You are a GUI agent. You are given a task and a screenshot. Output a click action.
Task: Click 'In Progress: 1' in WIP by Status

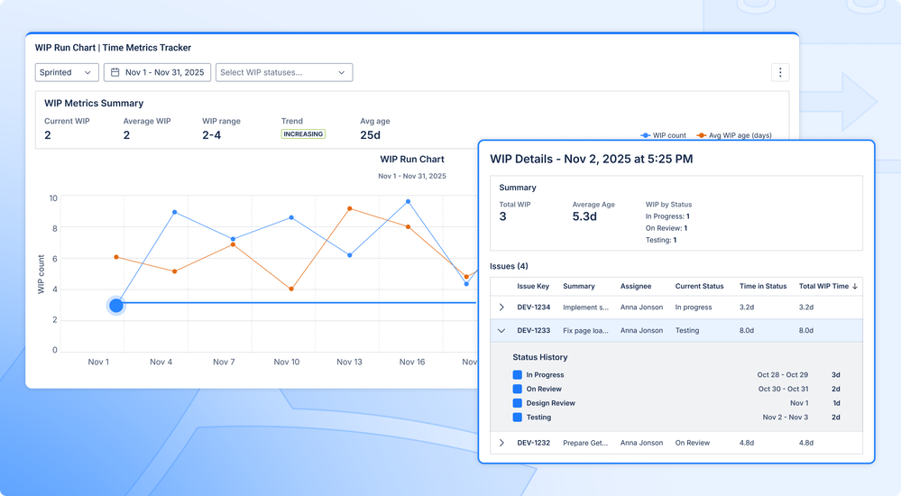tap(667, 216)
